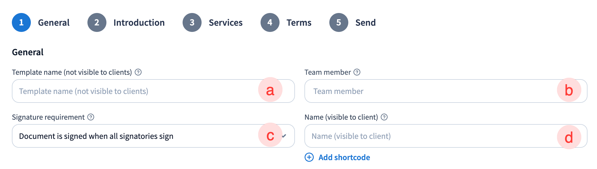The width and height of the screenshot is (597, 169).
Task: Click the step 1 numbered circle
Action: click(21, 22)
